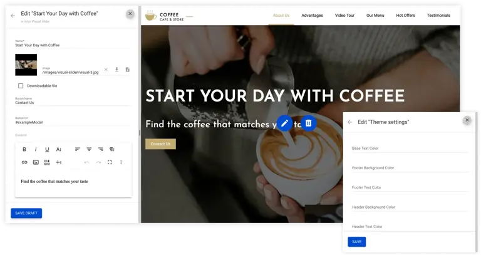Toggle bold formatting in content editor
This screenshot has height=255, width=481.
coord(24,150)
